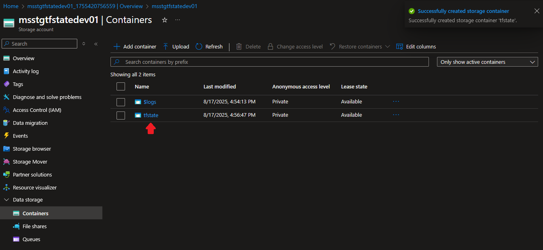This screenshot has width=543, height=250.
Task: Click the Overview icon in sidebar
Action: 6,58
